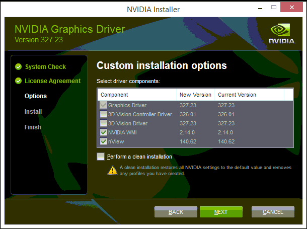Click the Component column header

[137, 95]
